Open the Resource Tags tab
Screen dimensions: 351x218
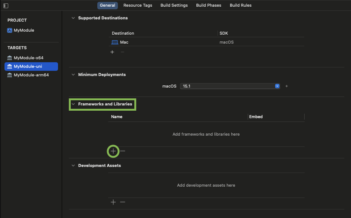point(138,5)
